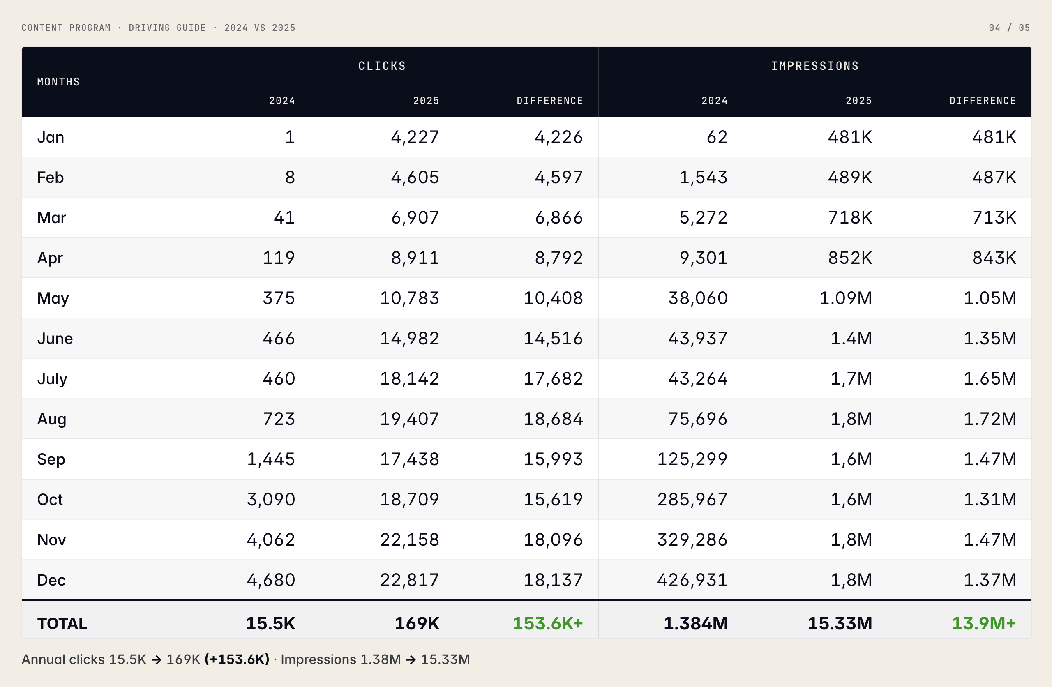Select the Mar 2024 clicks value 41
This screenshot has width=1052, height=687.
click(x=284, y=217)
